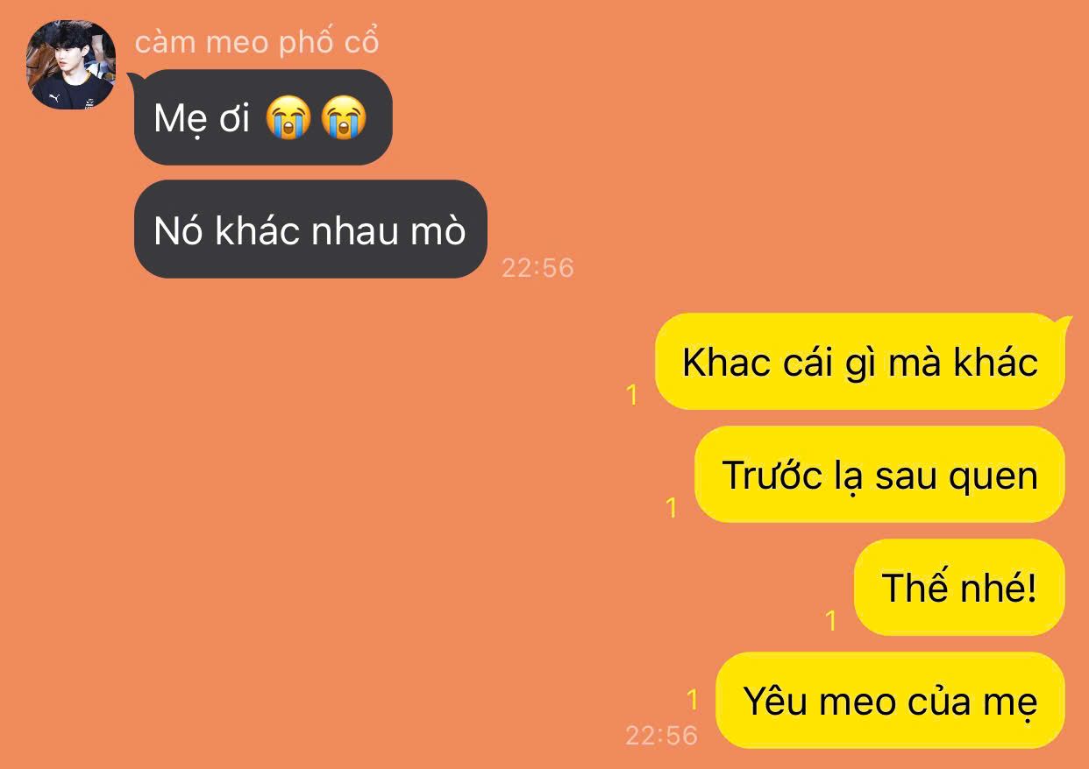This screenshot has height=769, width=1089.
Task: Select the 'Yêu meo của mẹ' bubble
Action: click(890, 701)
